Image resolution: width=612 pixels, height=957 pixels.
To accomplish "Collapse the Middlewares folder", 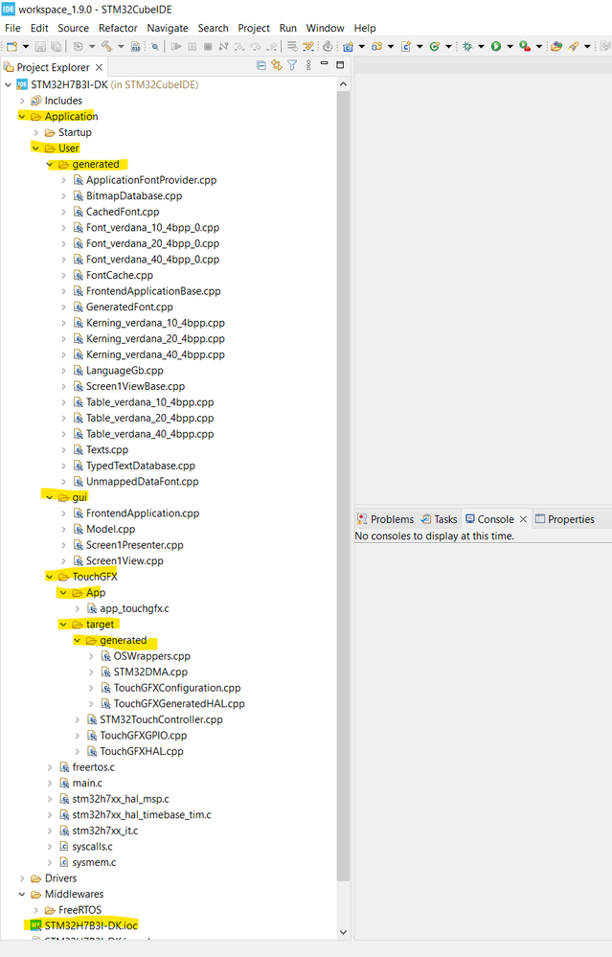I will (22, 894).
